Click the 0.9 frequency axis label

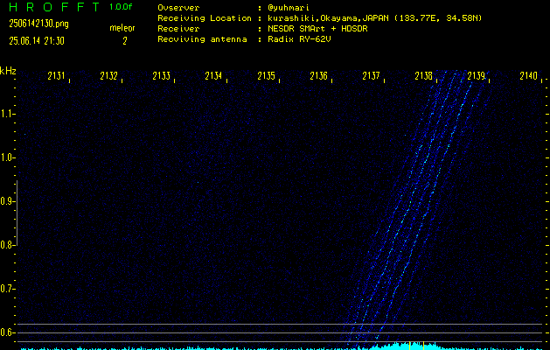6,201
